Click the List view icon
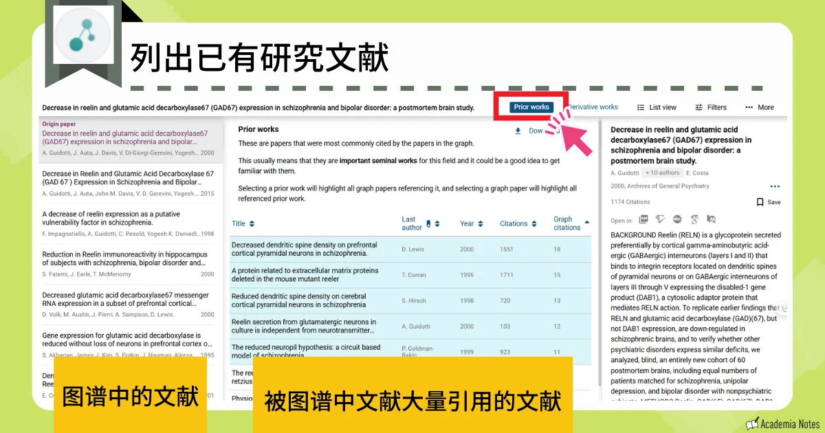 (641, 107)
